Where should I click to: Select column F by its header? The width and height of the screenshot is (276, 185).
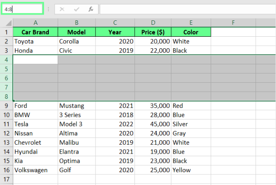click(233, 22)
